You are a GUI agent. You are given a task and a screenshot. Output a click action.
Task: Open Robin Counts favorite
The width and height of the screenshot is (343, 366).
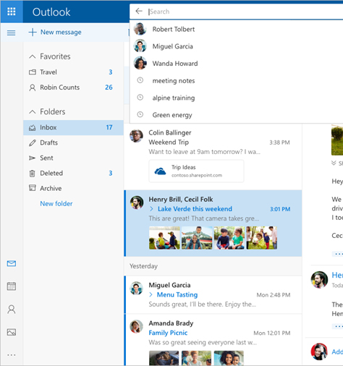point(73,88)
